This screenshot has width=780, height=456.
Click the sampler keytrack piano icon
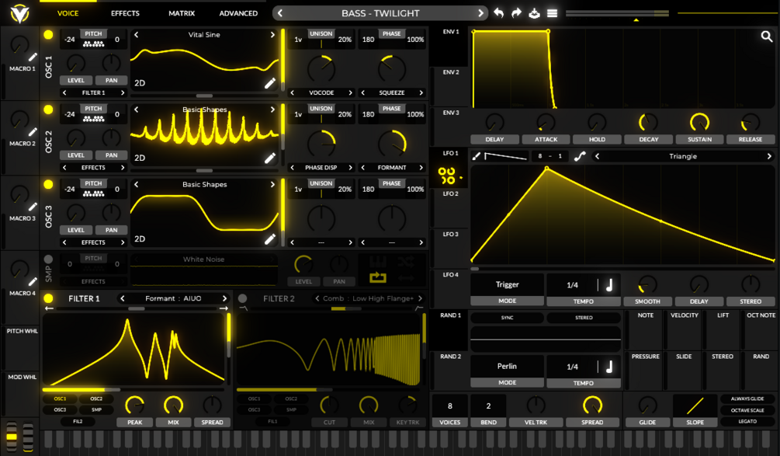coord(377,261)
